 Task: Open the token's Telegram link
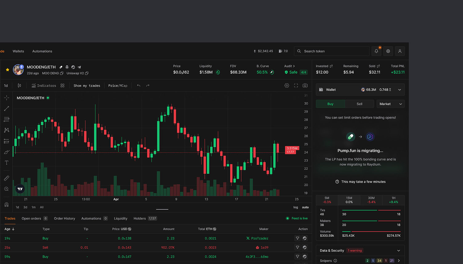tap(79, 67)
